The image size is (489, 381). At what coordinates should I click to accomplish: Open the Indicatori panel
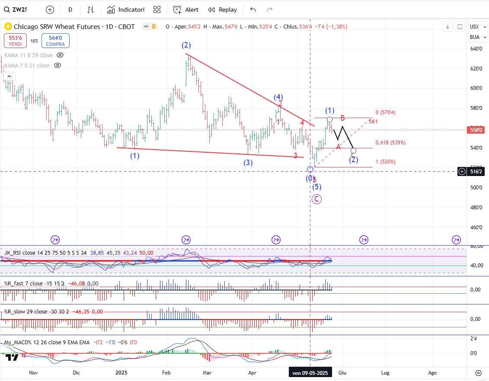coord(126,10)
